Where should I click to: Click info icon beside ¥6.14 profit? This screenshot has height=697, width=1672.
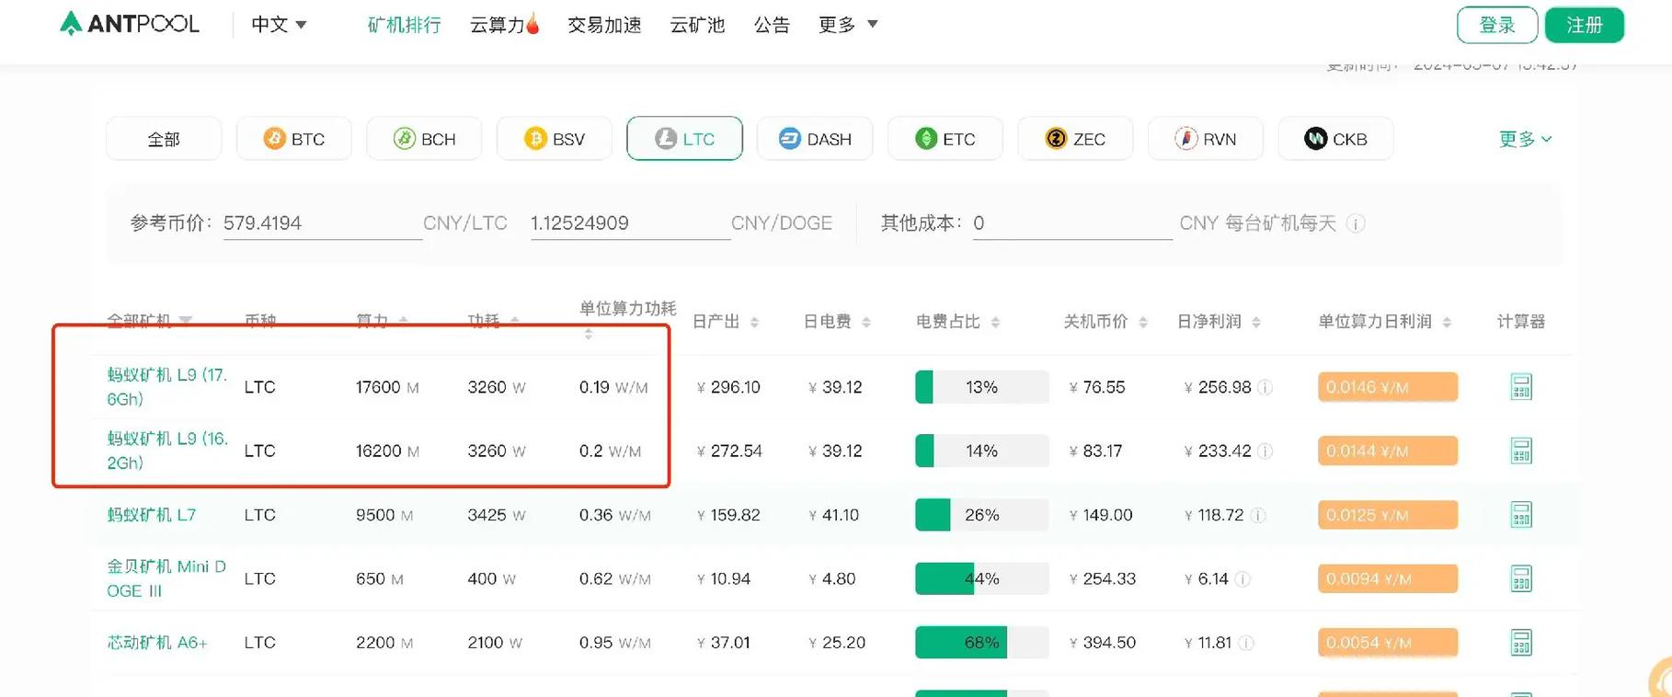1243,578
